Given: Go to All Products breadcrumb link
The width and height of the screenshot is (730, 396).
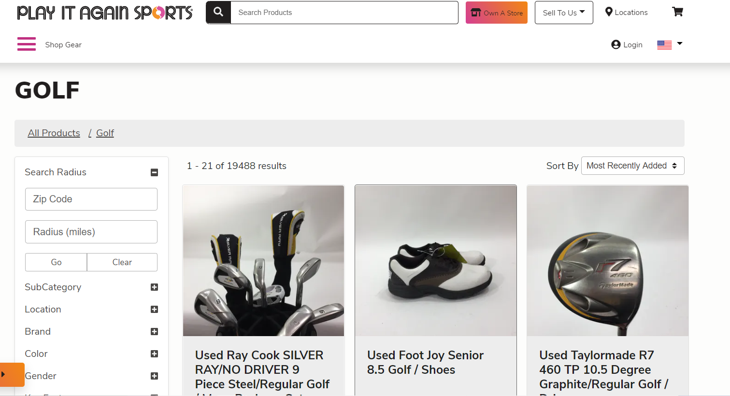Looking at the screenshot, I should tap(54, 133).
